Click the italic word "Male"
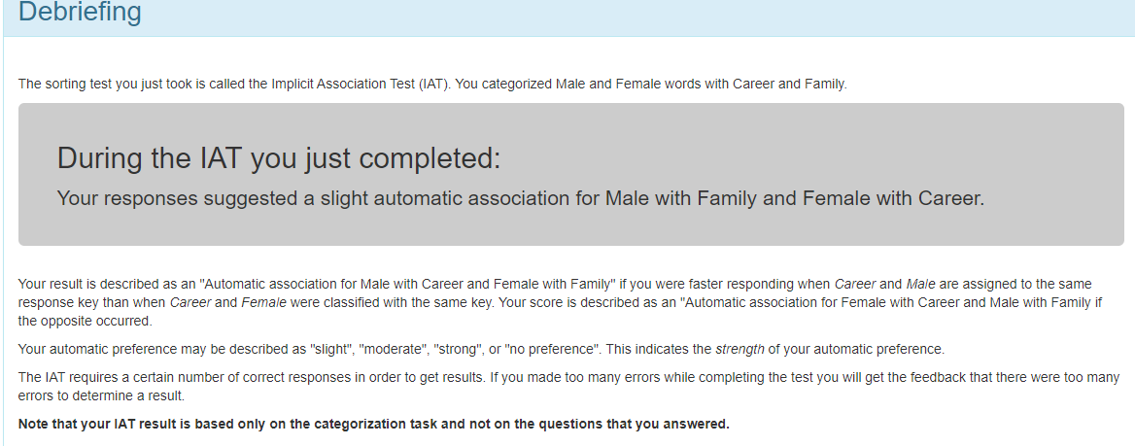This screenshot has width=1135, height=446. (x=919, y=285)
